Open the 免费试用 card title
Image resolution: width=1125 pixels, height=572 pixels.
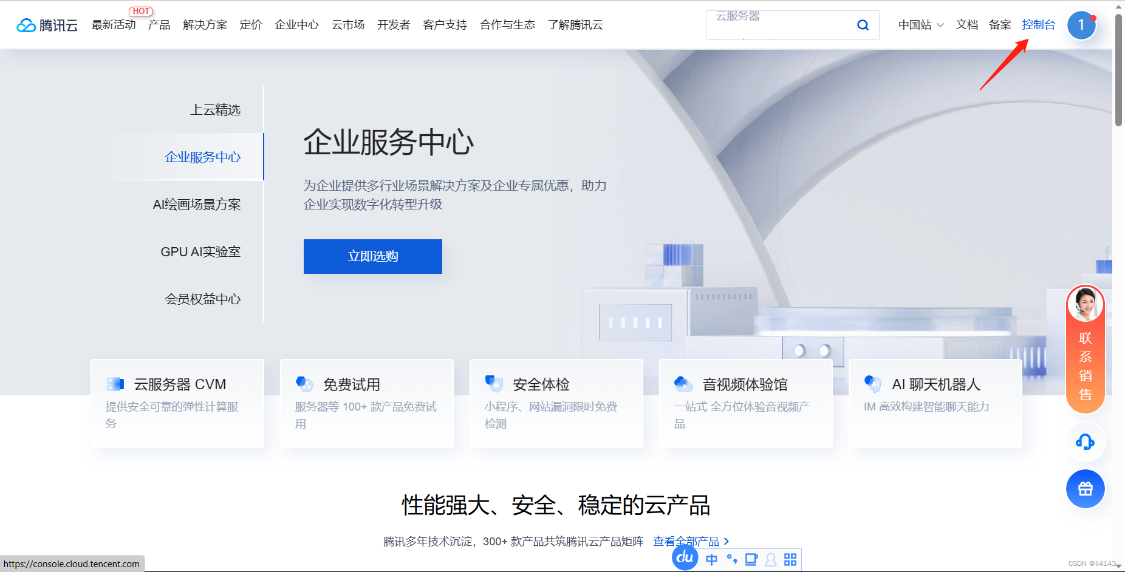point(352,384)
